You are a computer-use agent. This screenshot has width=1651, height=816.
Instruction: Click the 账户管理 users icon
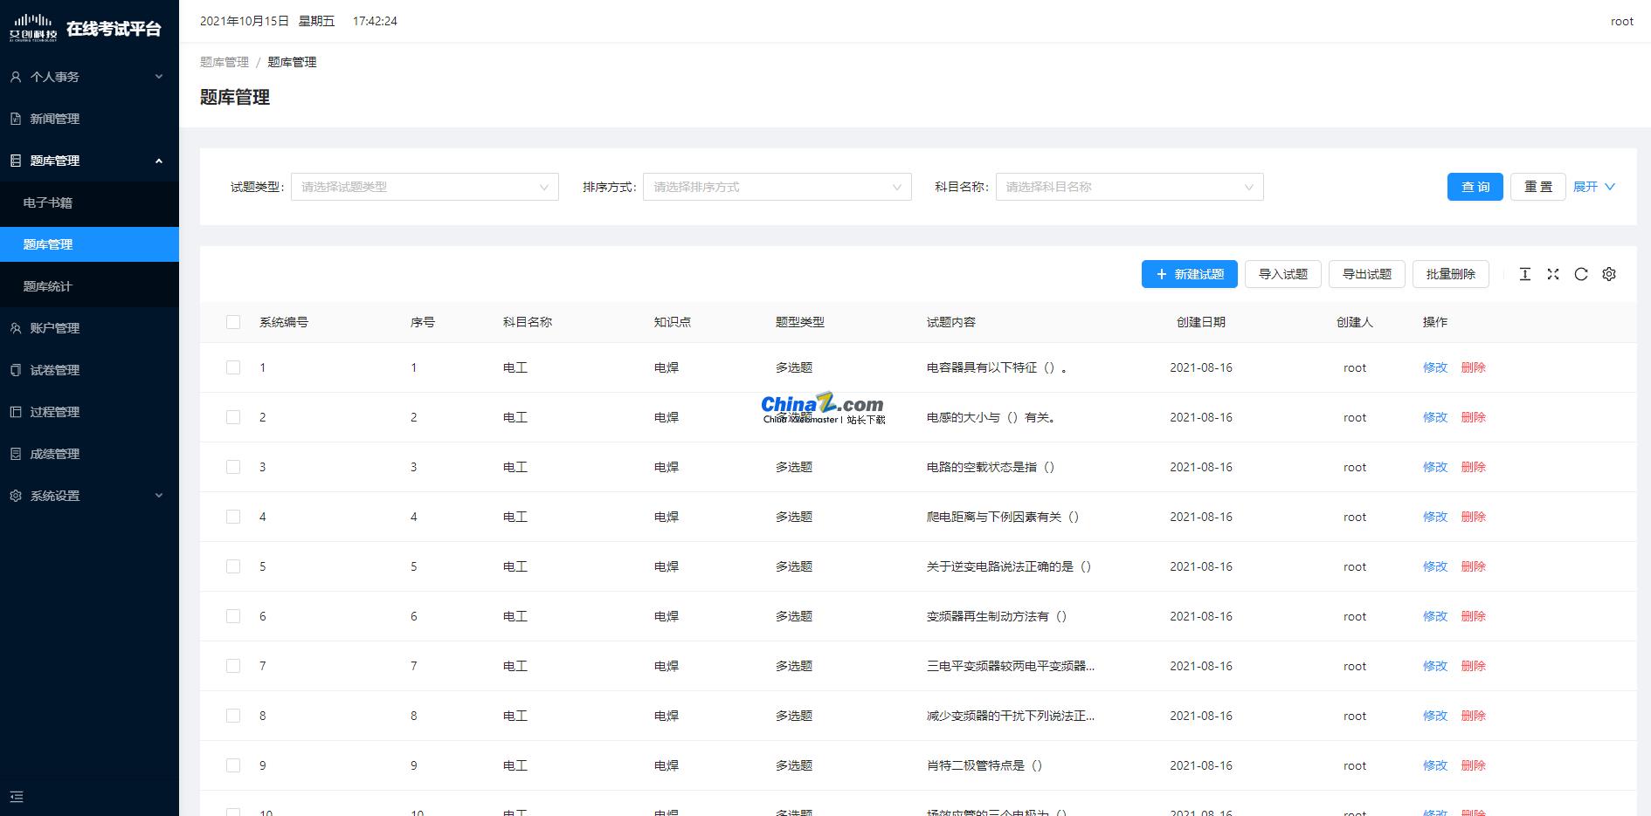(x=16, y=328)
